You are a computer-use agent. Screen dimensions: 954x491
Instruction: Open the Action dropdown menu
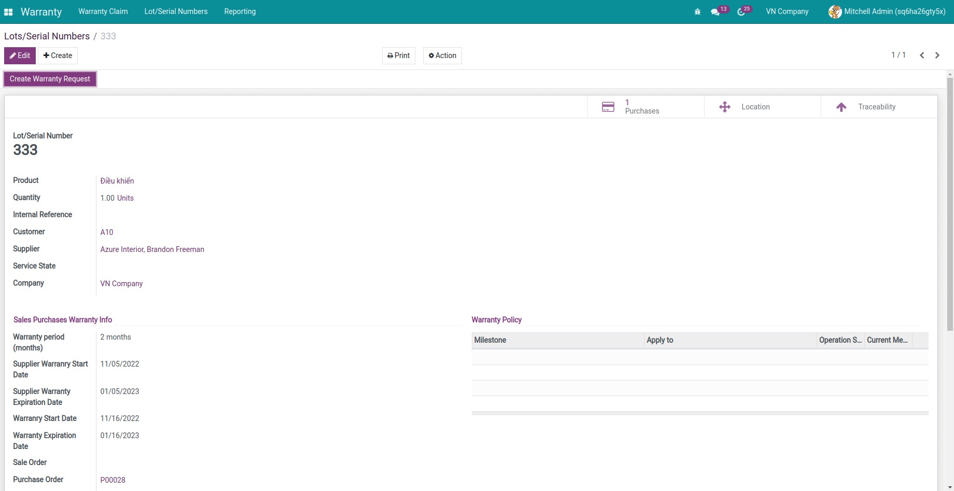click(442, 55)
